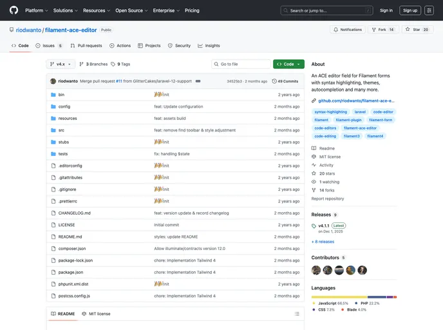Click the Readme book icon in About
This screenshot has height=330, width=443.
(x=314, y=148)
